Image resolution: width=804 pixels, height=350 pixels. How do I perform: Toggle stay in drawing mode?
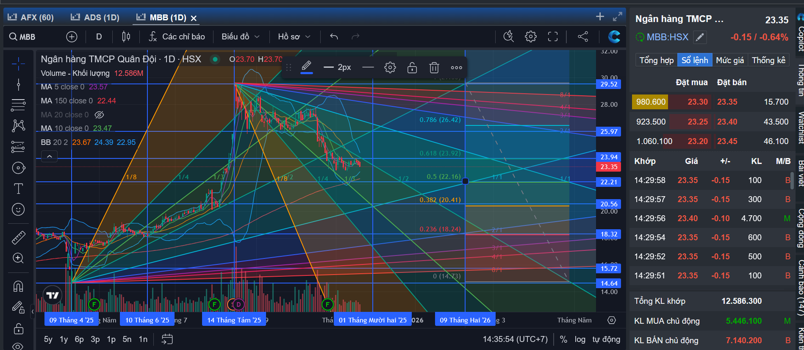click(x=18, y=307)
